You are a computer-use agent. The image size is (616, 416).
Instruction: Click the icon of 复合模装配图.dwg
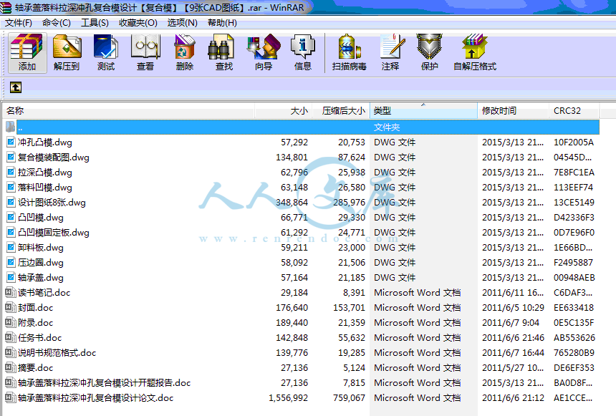(x=11, y=157)
